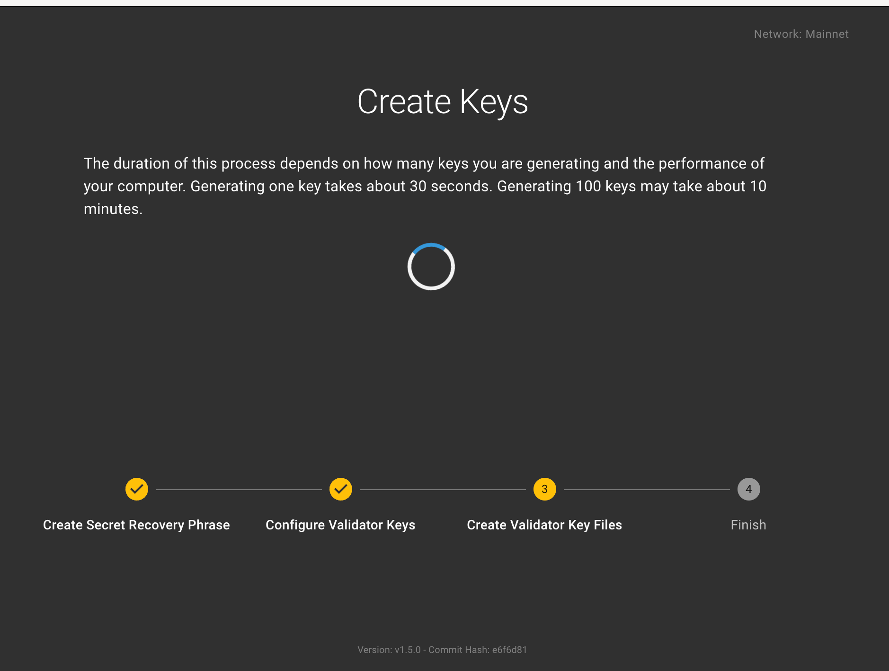Click the checkmark icon for Configure Validator Keys
This screenshot has height=671, width=889.
pos(341,489)
